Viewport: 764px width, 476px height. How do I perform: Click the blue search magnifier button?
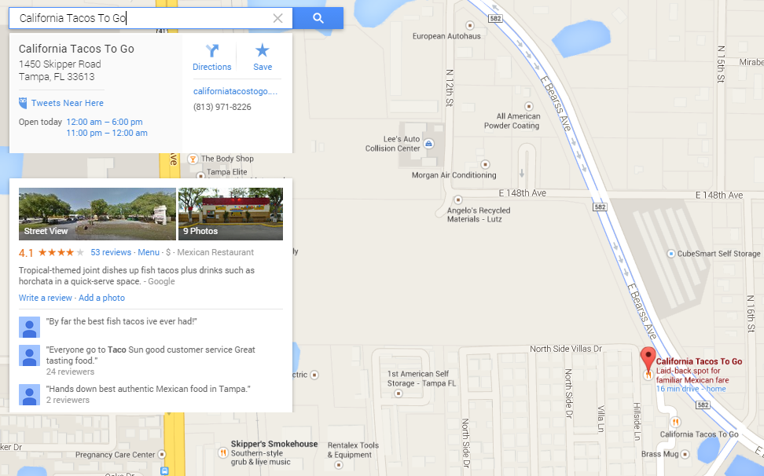(318, 19)
